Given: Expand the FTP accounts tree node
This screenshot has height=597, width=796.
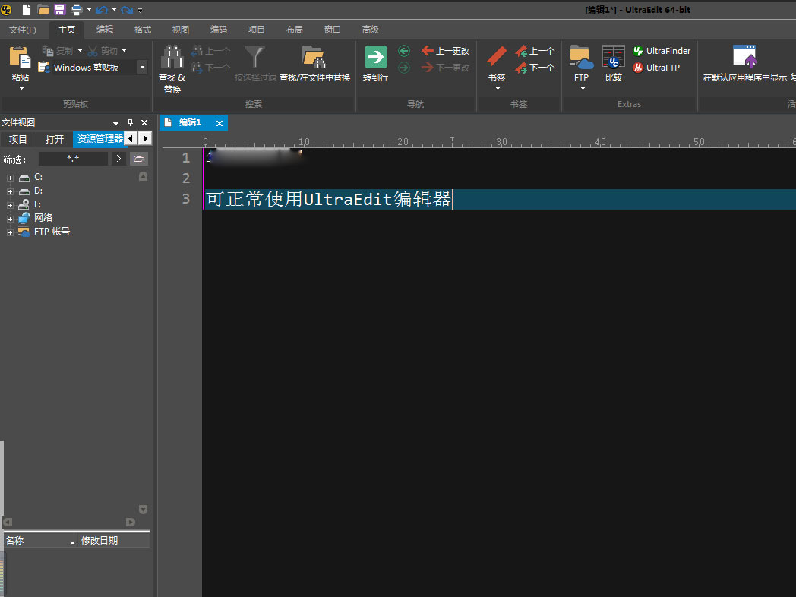Looking at the screenshot, I should 11,232.
